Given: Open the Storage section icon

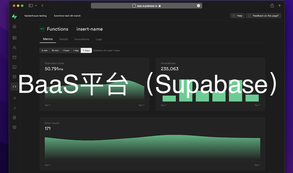Looking at the screenshot, I should (14, 57).
